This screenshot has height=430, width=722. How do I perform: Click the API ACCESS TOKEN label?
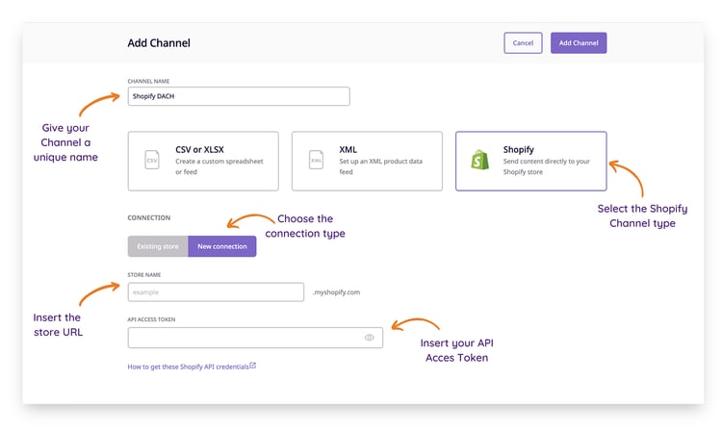[151, 319]
